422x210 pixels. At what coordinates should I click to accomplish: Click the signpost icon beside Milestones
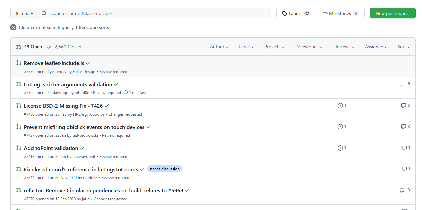click(325, 14)
